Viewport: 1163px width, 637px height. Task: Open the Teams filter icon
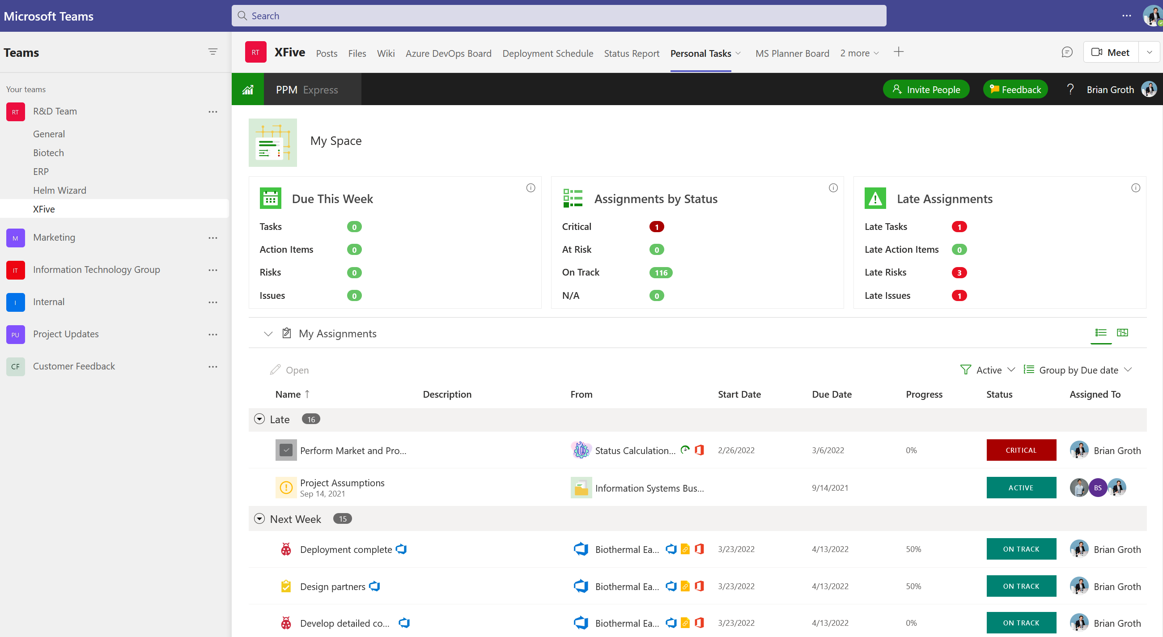[x=212, y=52]
